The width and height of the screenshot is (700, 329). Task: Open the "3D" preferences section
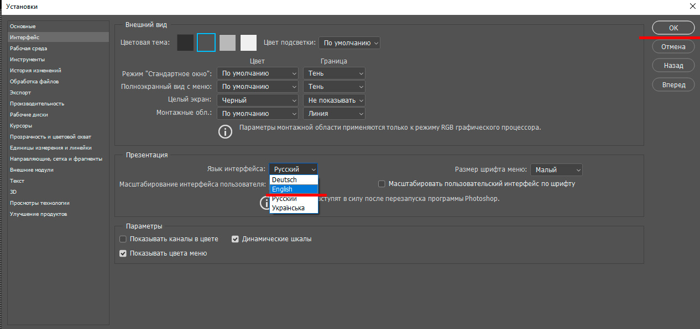[17, 192]
